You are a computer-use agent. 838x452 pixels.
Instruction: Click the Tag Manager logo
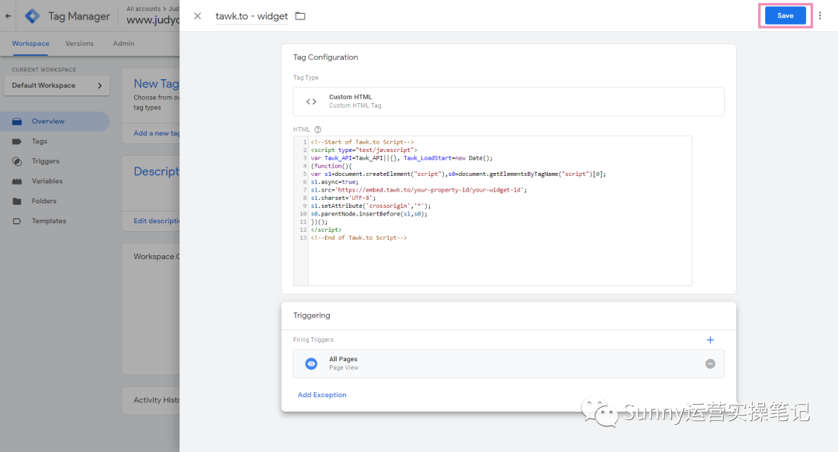coord(33,16)
